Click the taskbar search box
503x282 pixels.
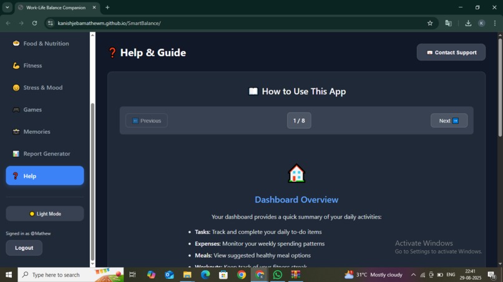point(71,275)
